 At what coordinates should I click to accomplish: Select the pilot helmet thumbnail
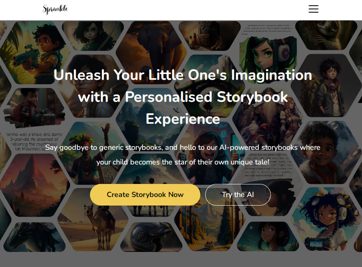click(x=151, y=236)
